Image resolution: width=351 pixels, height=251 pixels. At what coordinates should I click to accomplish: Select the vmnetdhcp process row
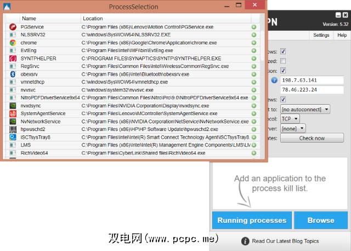pyautogui.click(x=133, y=82)
